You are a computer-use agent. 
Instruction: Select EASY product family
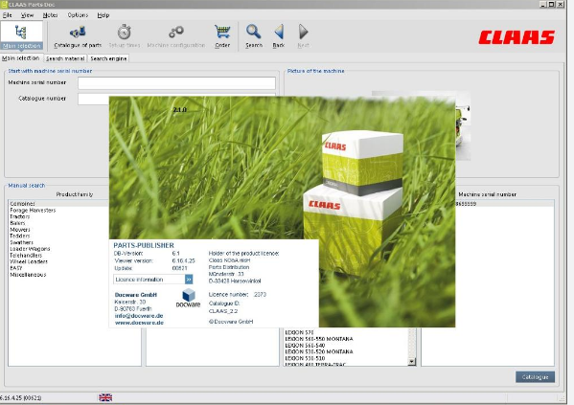point(16,268)
